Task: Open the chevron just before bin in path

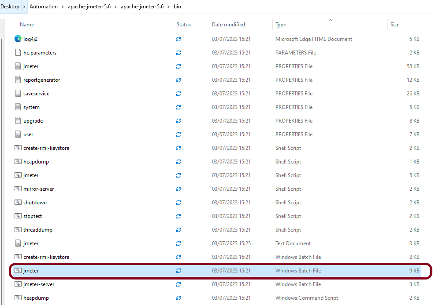Action: coord(169,7)
